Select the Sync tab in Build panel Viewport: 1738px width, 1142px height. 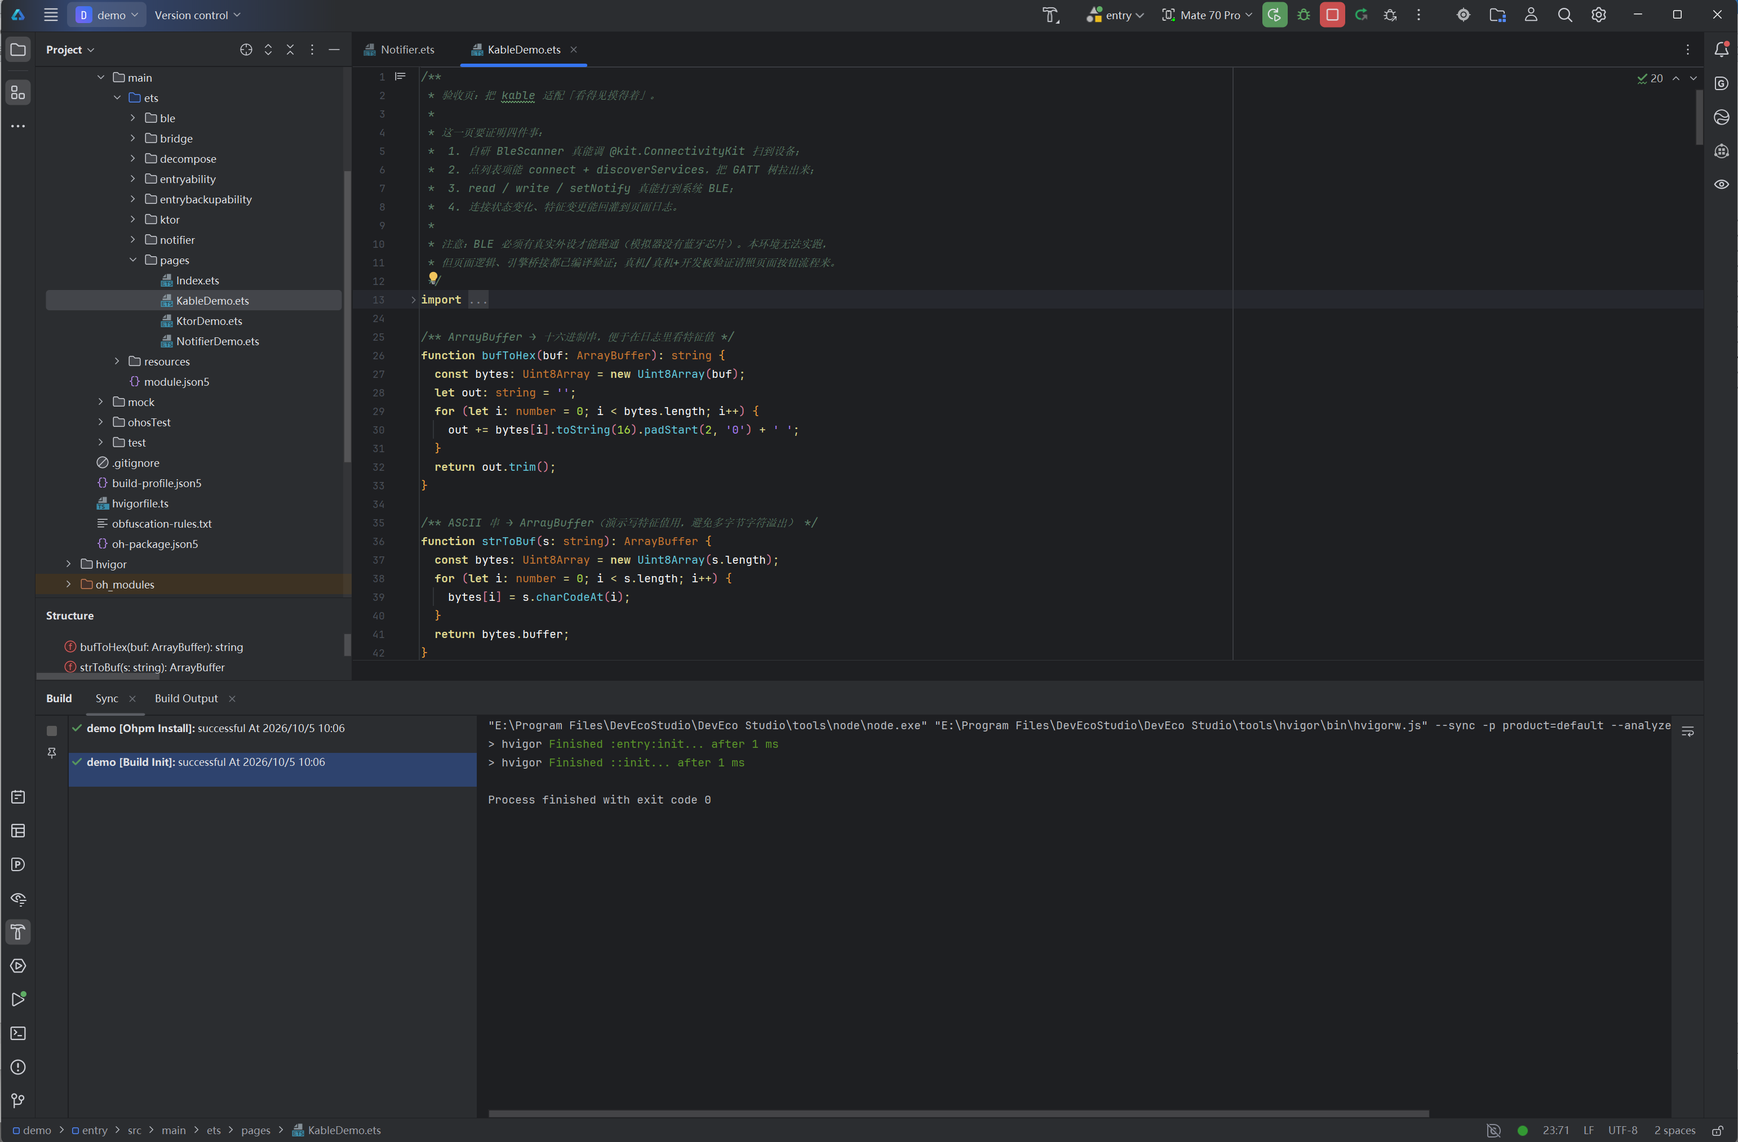pos(107,698)
